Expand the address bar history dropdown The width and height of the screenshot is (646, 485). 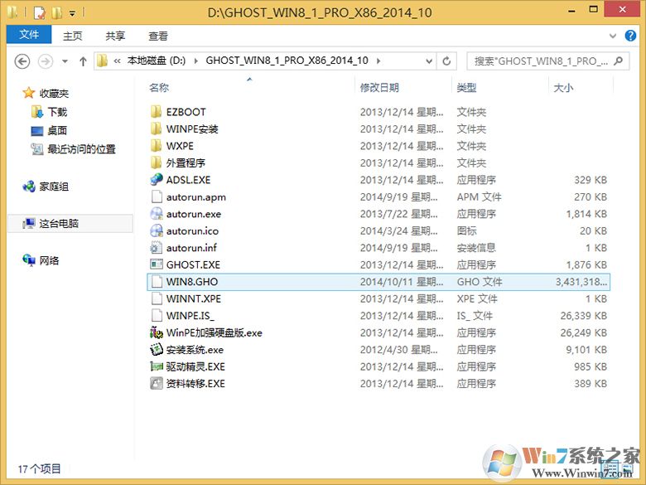(428, 61)
